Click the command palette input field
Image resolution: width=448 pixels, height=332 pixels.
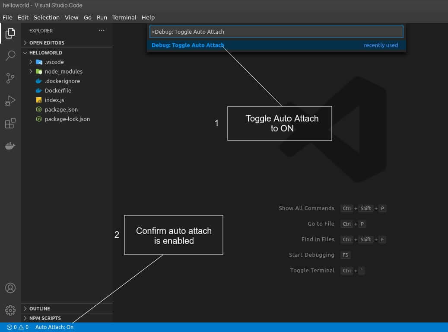(276, 32)
